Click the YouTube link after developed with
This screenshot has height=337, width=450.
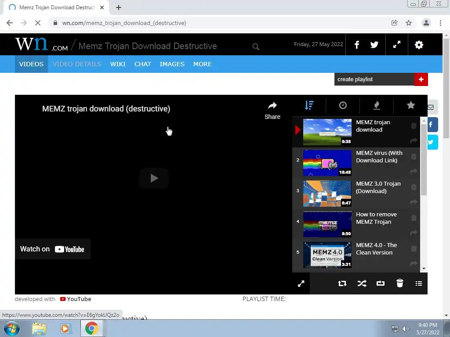76,299
